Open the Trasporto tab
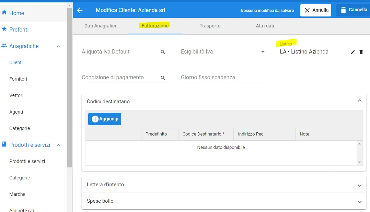The height and width of the screenshot is (212, 370). point(210,26)
